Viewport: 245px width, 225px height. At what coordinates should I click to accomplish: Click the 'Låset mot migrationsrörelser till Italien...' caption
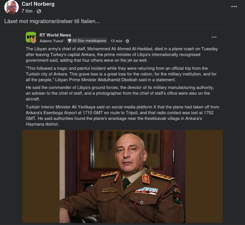coord(52,21)
